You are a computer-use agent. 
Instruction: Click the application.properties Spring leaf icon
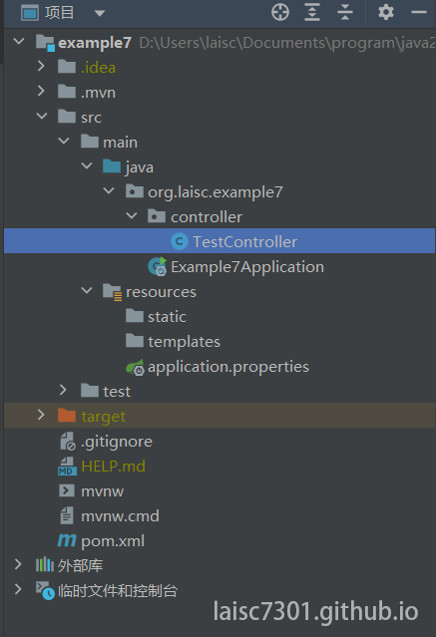coord(135,367)
